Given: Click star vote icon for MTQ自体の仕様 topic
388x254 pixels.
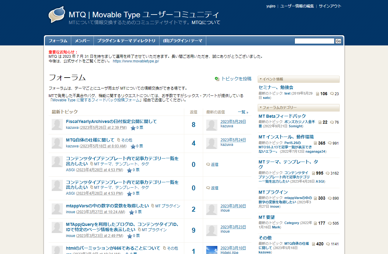Looking at the screenshot, I should click(133, 146).
